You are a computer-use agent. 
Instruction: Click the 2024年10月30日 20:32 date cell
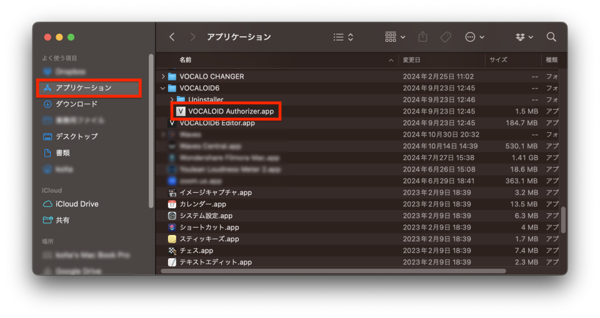pyautogui.click(x=441, y=135)
